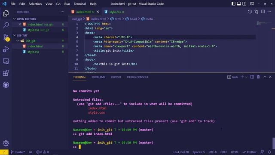This screenshot has width=275, height=155.
Task: Click the feedback icon in status bar
Action: pyautogui.click(x=262, y=152)
